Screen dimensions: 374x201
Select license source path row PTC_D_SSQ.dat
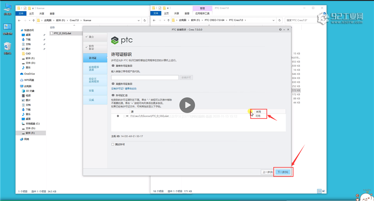click(149, 116)
